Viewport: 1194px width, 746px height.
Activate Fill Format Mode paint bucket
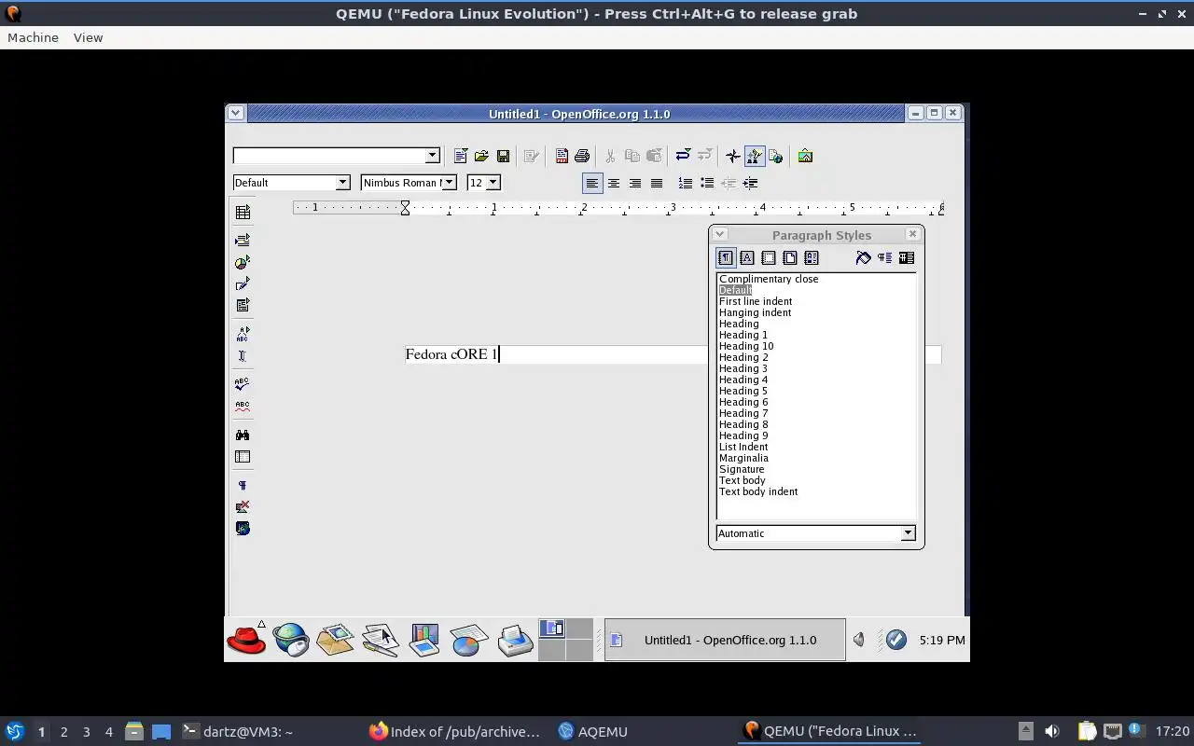click(x=863, y=258)
